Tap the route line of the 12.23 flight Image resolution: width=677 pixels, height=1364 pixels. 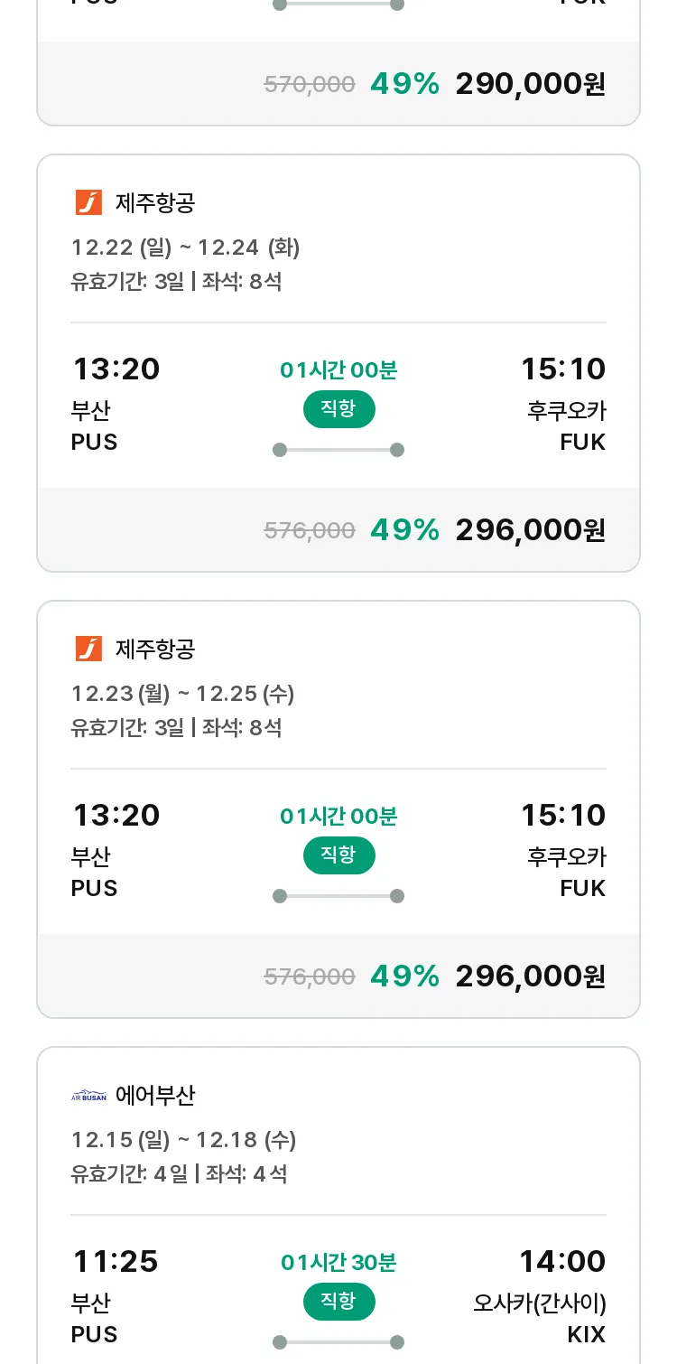click(338, 896)
